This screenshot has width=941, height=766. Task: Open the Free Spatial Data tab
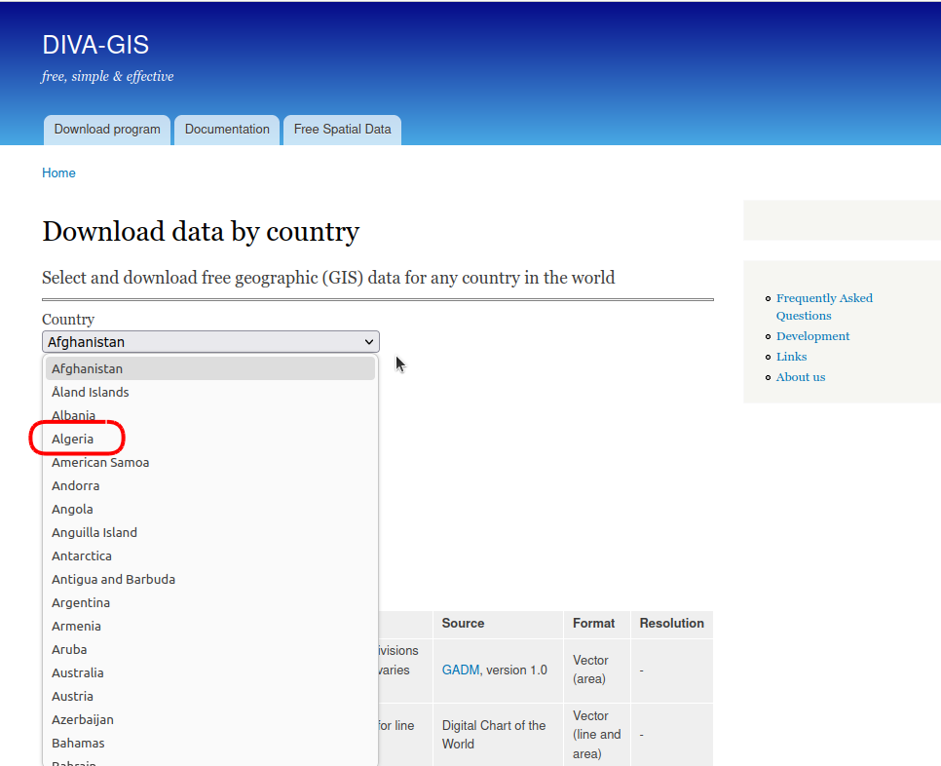342,130
